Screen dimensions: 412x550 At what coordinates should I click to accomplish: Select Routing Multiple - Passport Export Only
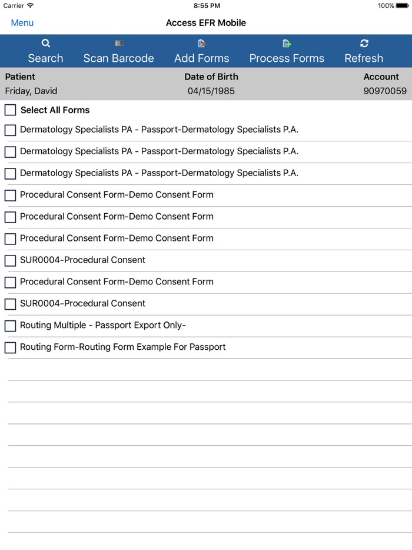click(10, 326)
